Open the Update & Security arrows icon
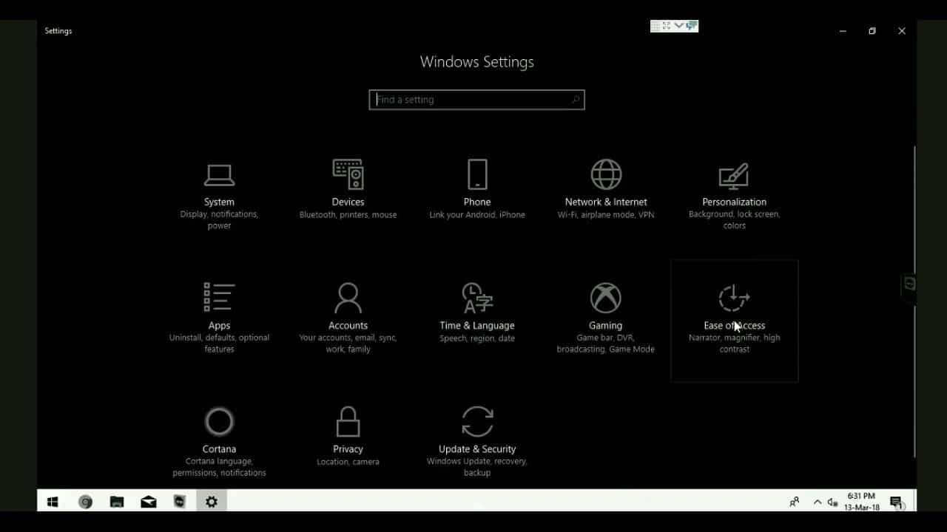 click(477, 421)
